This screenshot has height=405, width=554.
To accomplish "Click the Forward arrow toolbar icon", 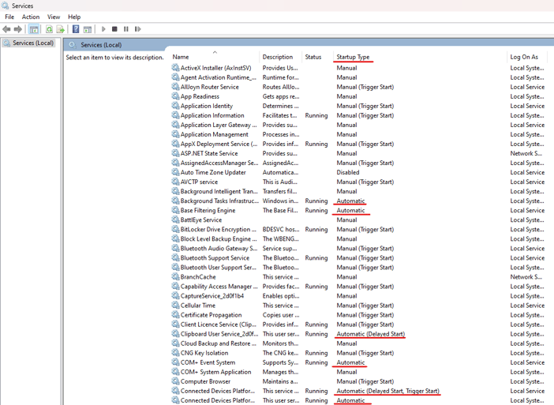I will pyautogui.click(x=17, y=29).
